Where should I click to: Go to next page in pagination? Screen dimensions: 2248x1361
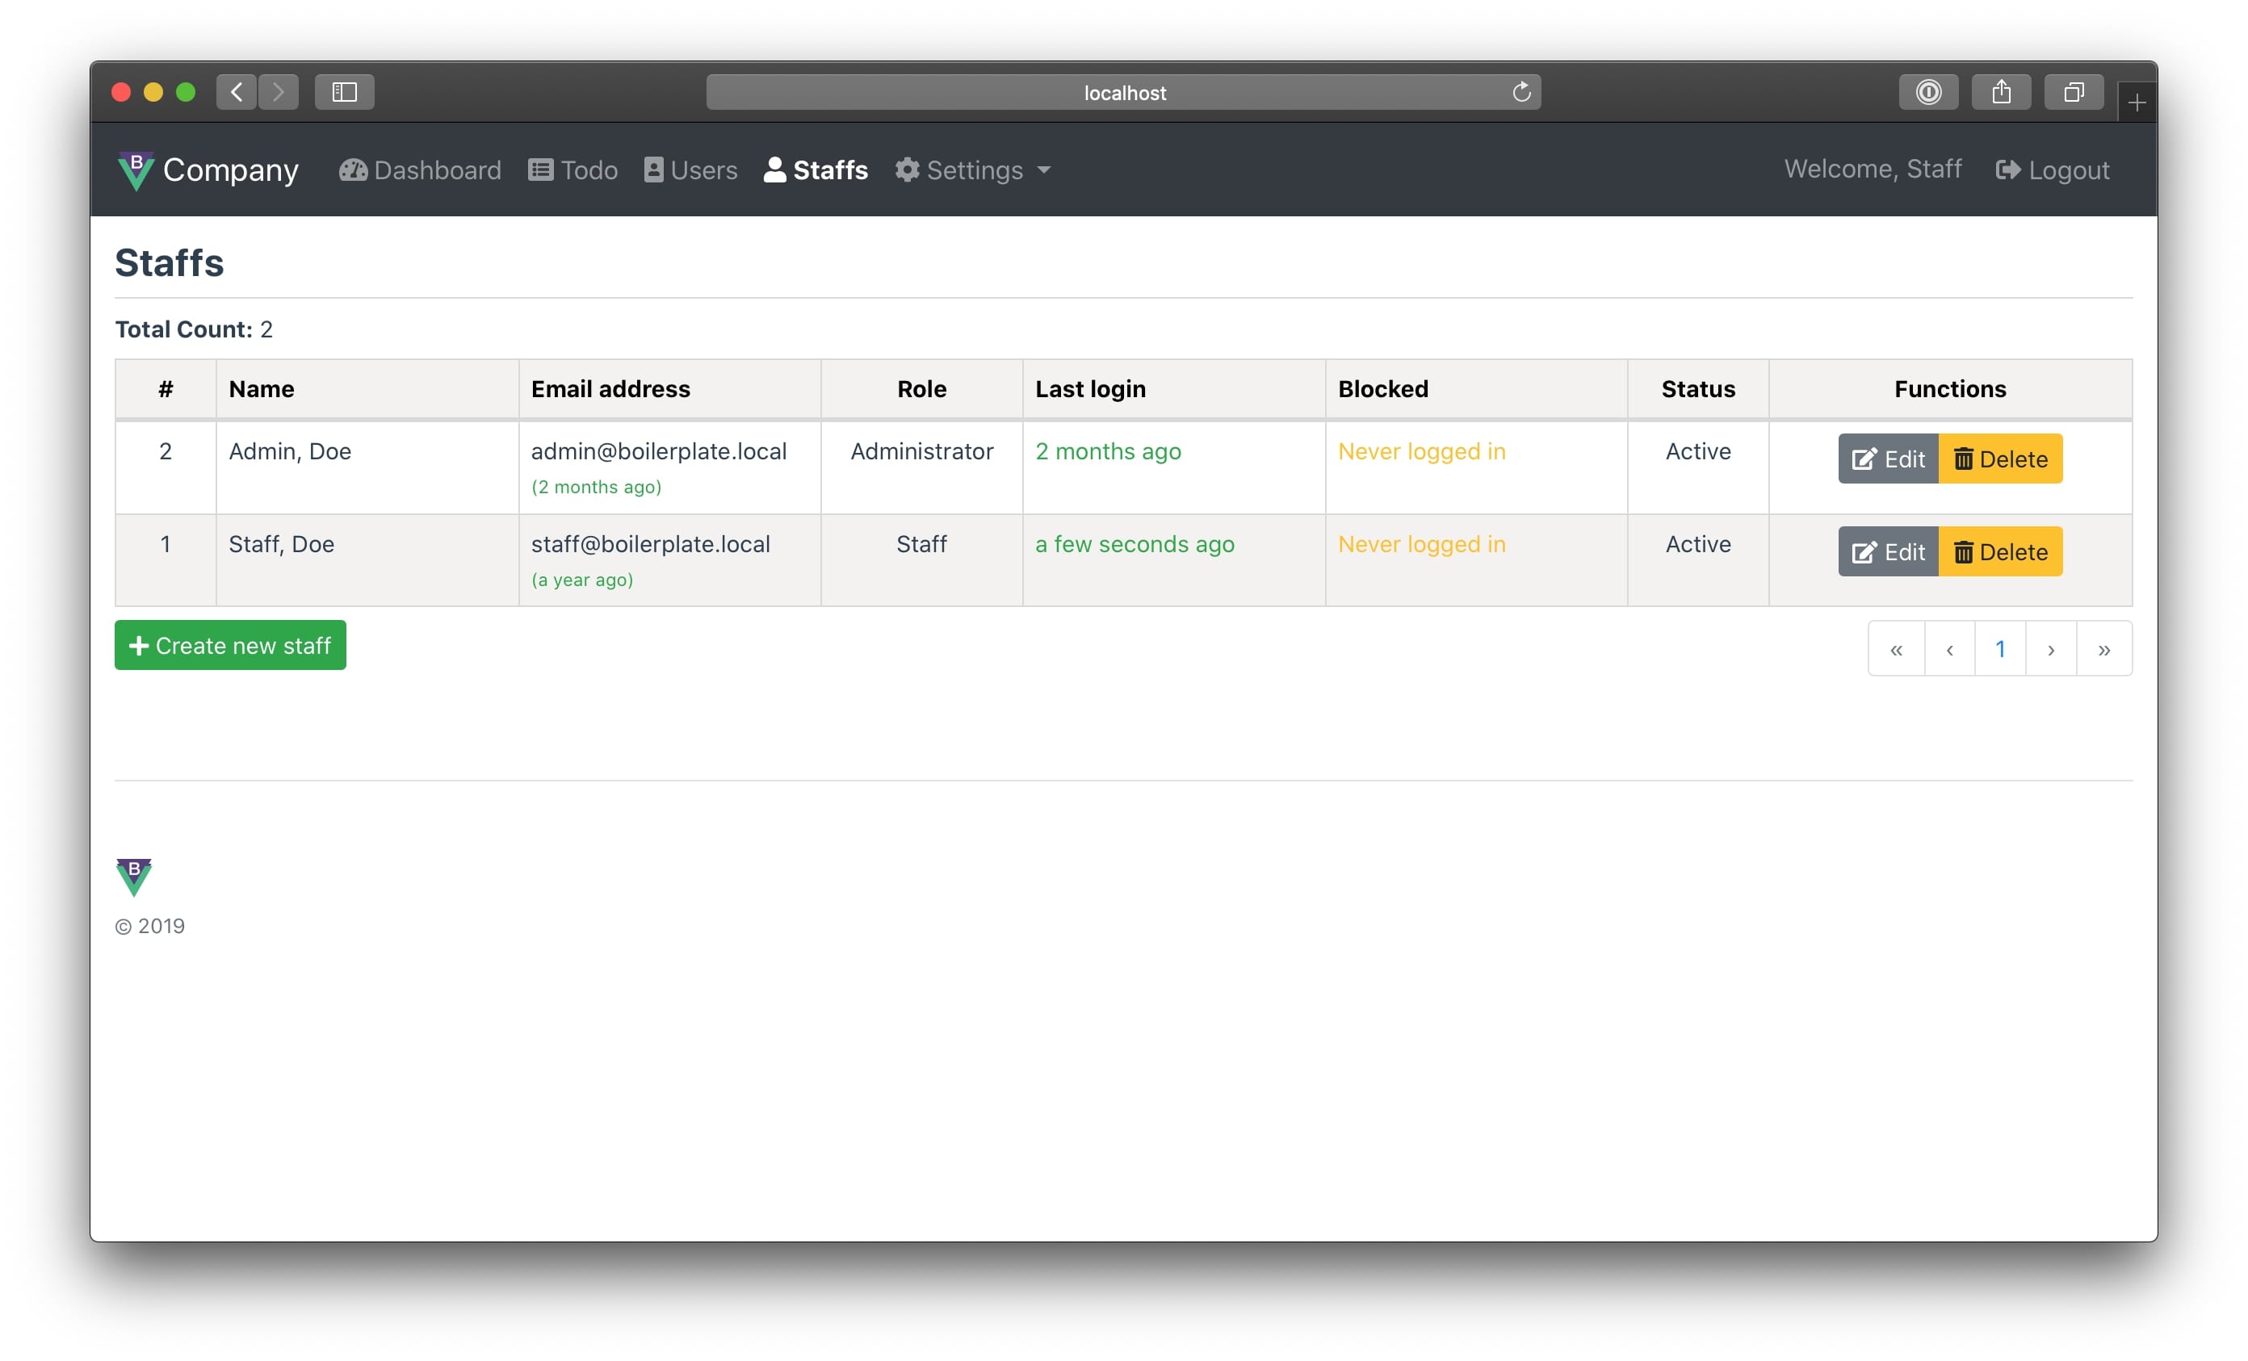2050,650
